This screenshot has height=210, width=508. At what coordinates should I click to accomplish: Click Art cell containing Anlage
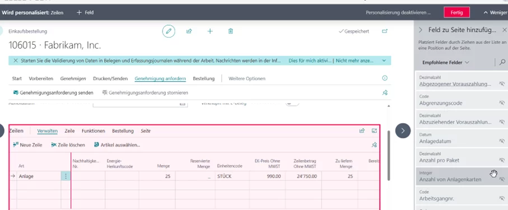tap(39, 176)
